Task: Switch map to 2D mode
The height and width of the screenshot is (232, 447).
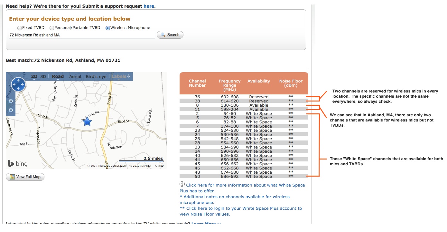Action: point(34,77)
